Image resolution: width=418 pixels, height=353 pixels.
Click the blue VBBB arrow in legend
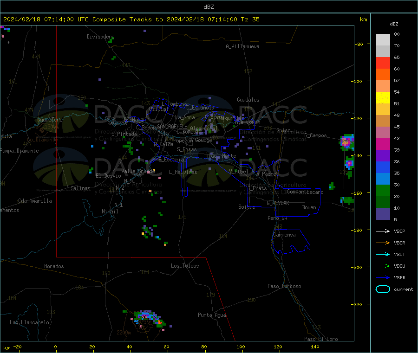383,277
